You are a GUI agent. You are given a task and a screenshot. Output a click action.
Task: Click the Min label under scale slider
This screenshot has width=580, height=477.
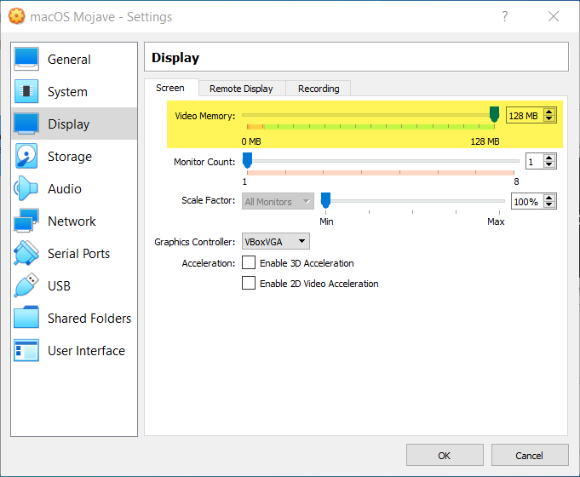tap(326, 221)
